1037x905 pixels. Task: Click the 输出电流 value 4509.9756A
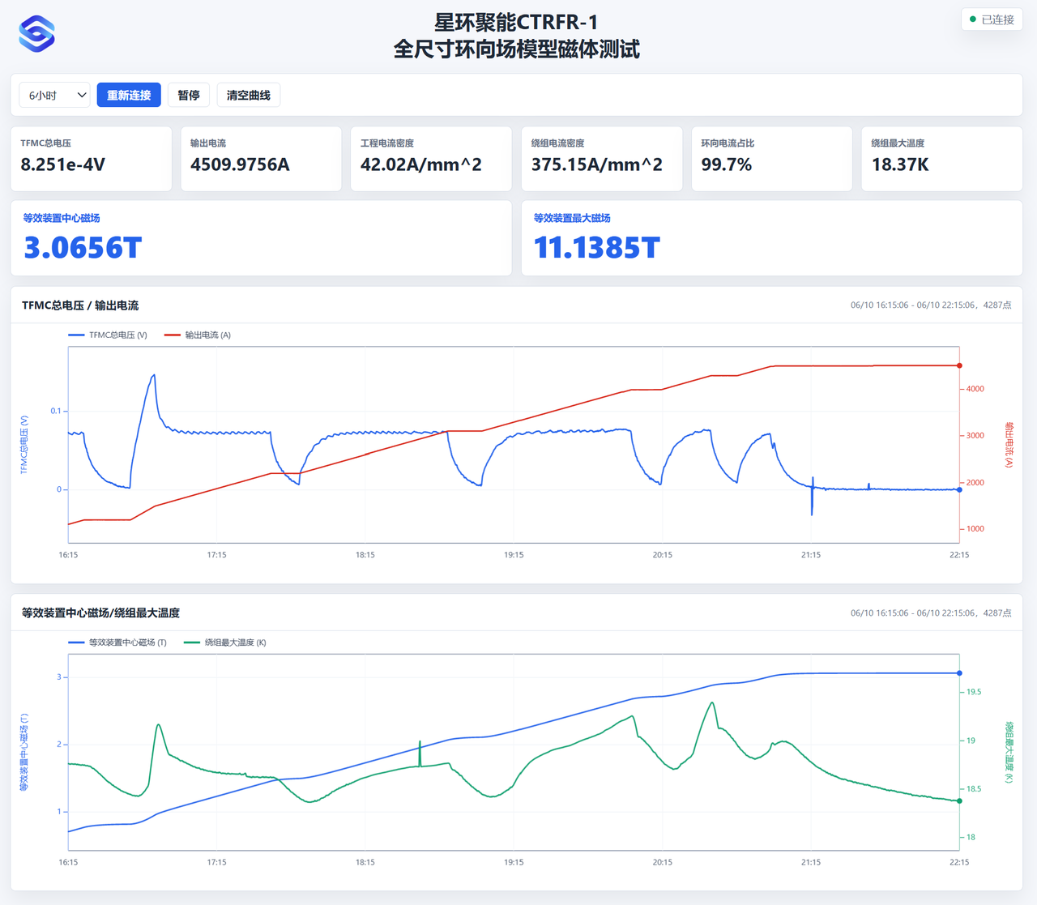pyautogui.click(x=240, y=164)
